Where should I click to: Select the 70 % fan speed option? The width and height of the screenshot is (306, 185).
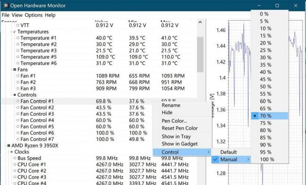tap(270, 116)
